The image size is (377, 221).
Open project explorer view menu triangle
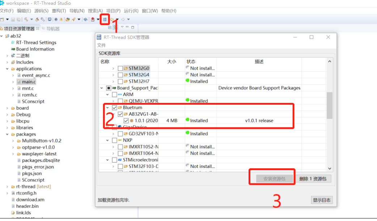point(122,27)
